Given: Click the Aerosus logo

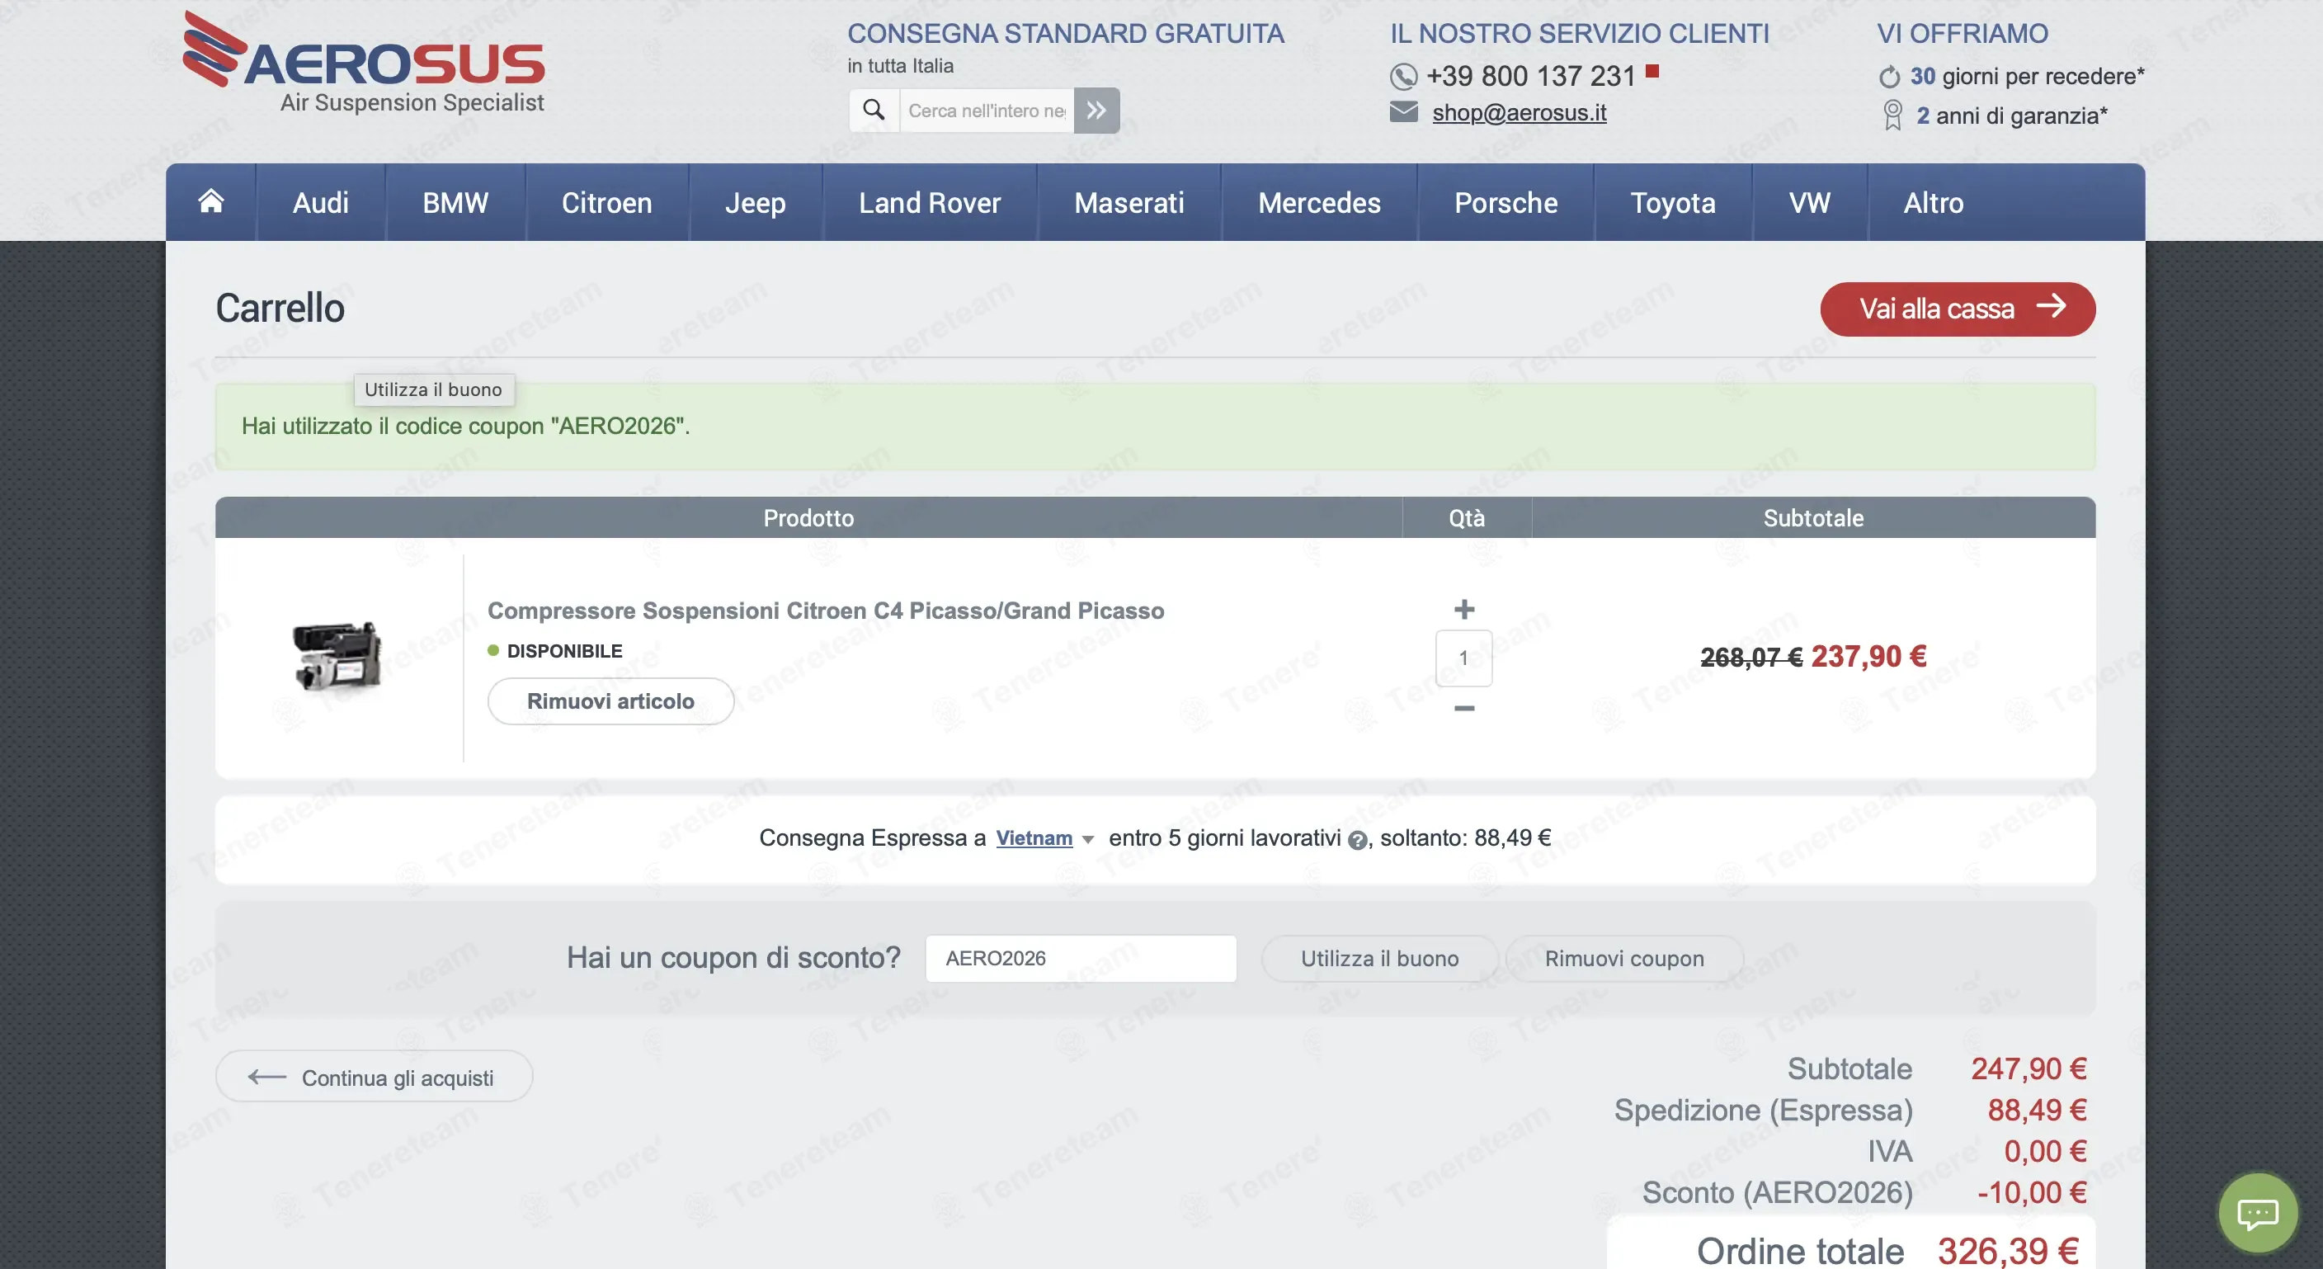Looking at the screenshot, I should [364, 64].
